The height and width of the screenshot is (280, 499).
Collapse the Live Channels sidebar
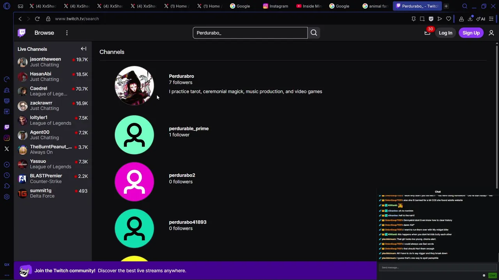pos(83,49)
